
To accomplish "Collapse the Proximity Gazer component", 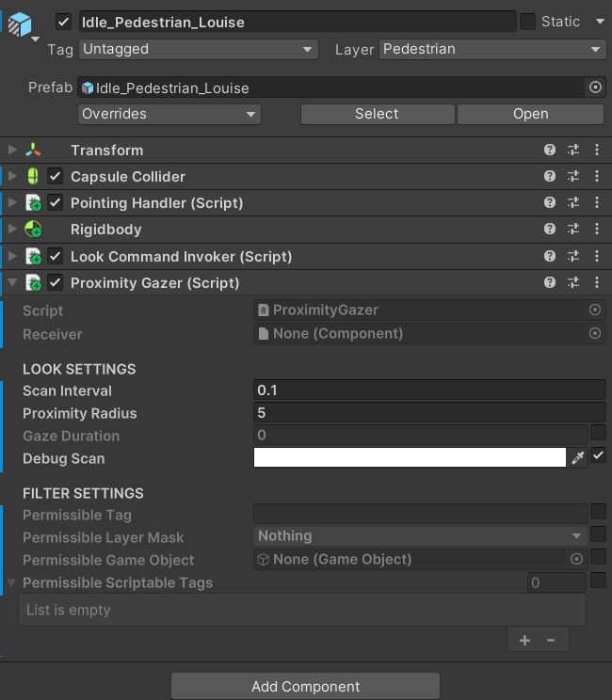I will coord(12,282).
